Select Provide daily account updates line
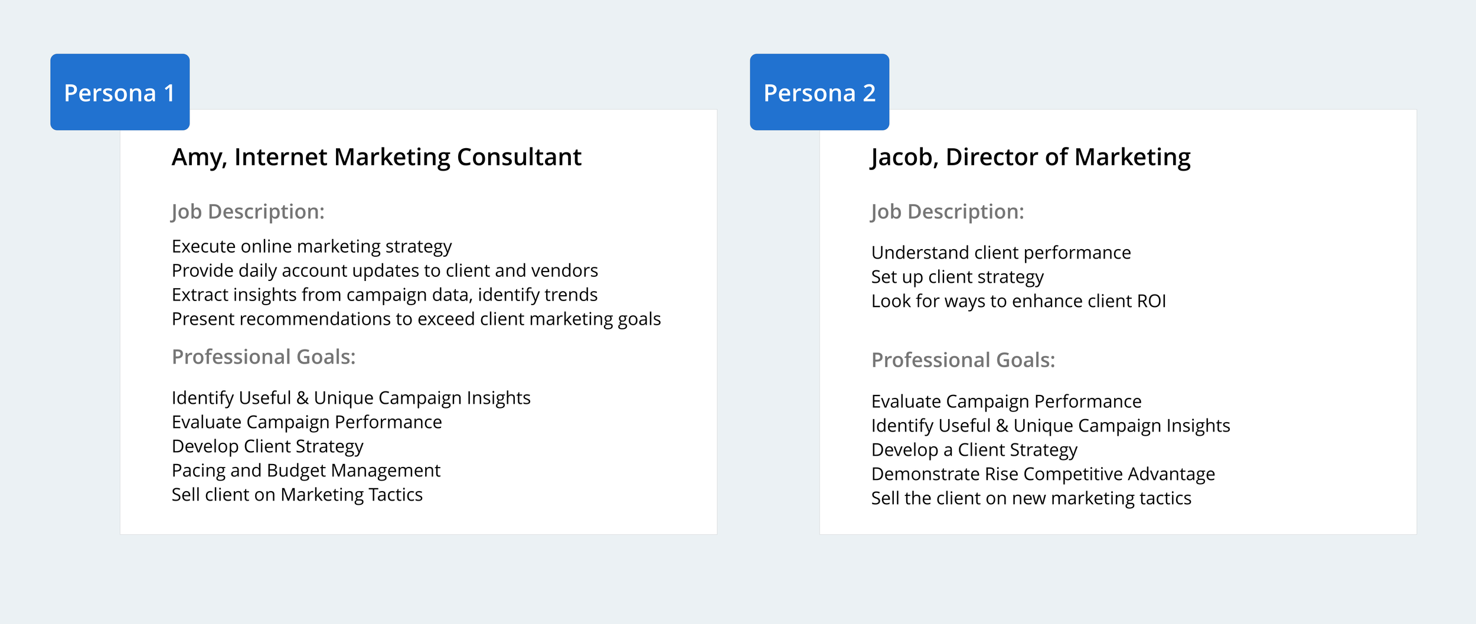The height and width of the screenshot is (624, 1476). coord(385,270)
